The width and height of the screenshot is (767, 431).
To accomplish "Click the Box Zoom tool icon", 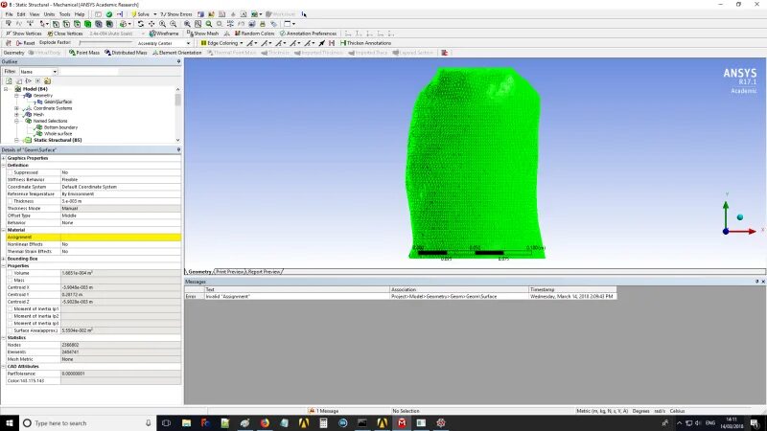I will point(174,23).
